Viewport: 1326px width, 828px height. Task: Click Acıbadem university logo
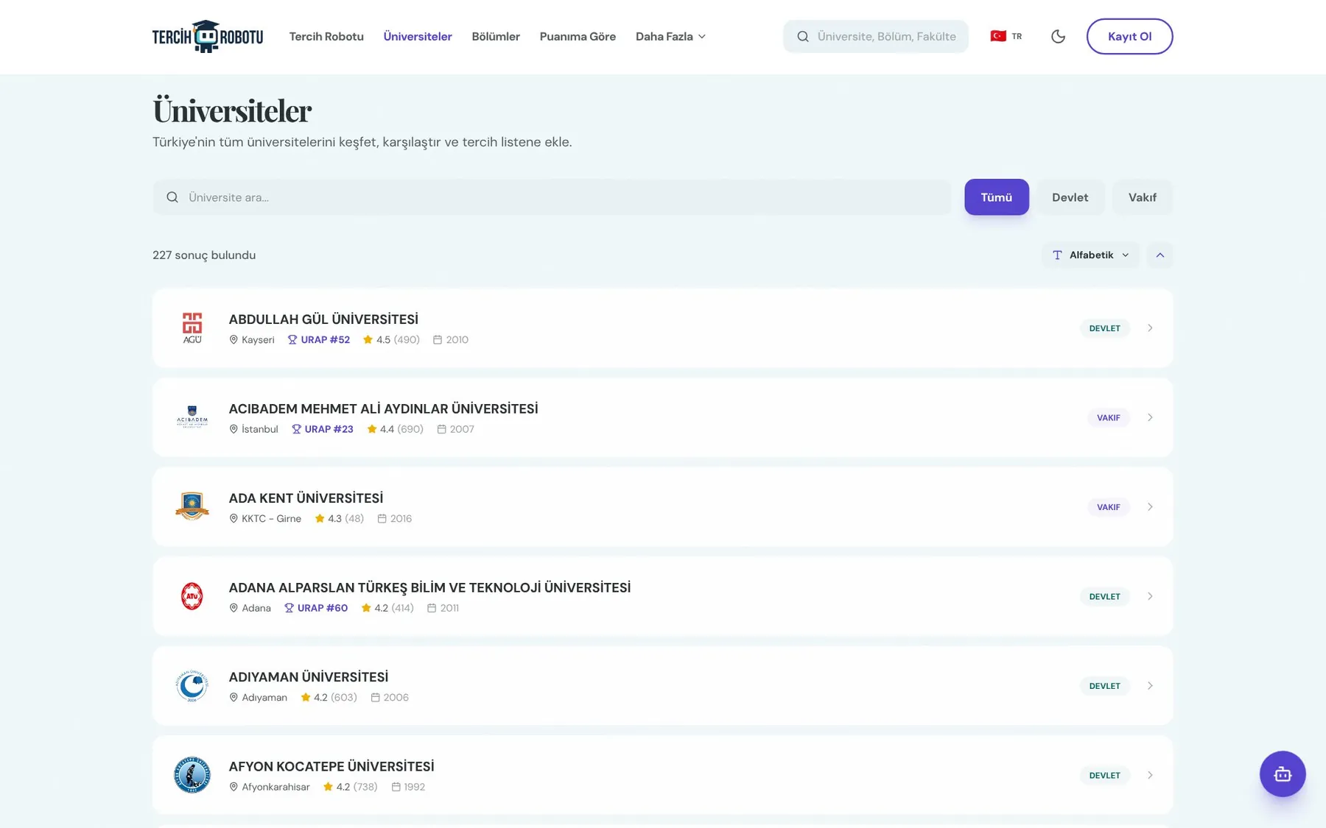(x=192, y=417)
